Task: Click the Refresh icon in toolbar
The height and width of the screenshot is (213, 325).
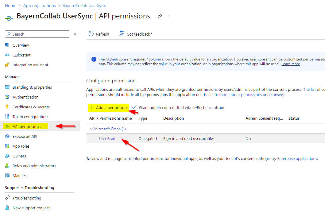Action: [91, 34]
